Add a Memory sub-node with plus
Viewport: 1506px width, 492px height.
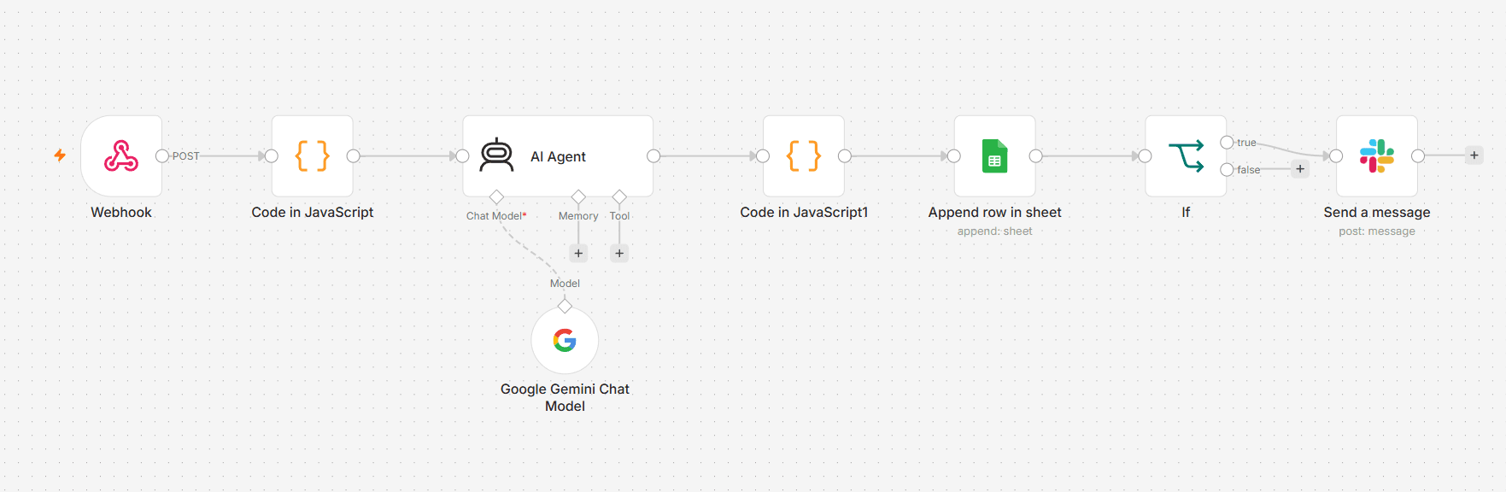pos(578,254)
